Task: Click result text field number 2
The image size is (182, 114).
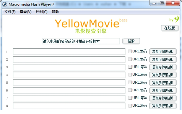Action: click(x=69, y=60)
